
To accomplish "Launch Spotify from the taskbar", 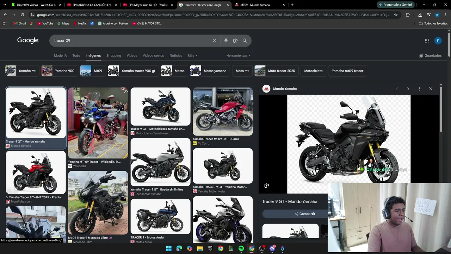I will 241,248.
